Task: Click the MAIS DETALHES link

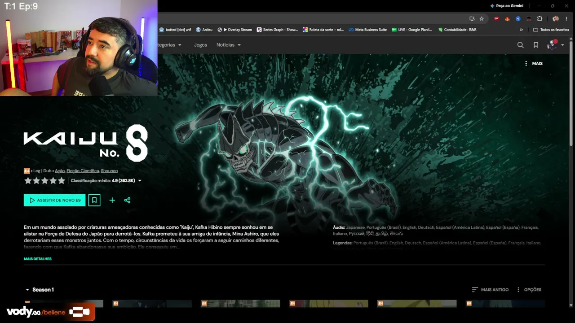Action: (x=38, y=259)
